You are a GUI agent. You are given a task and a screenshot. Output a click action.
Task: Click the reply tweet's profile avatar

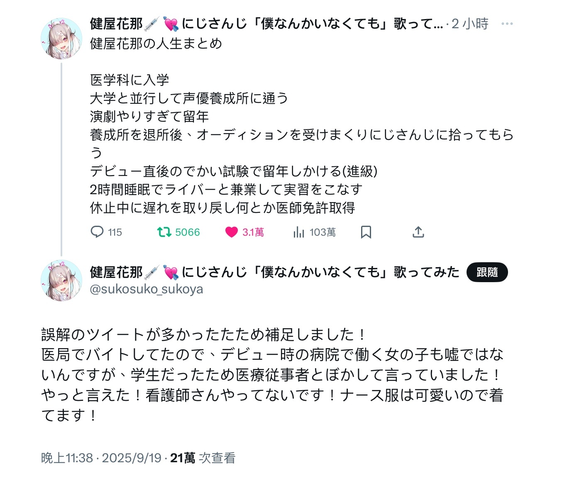tap(61, 280)
